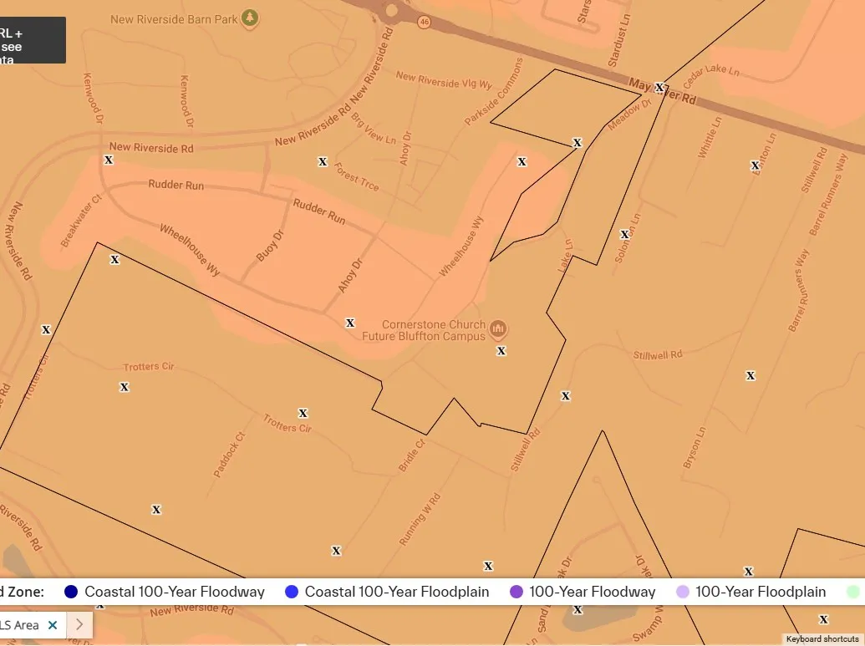This screenshot has height=646, width=865.
Task: Click the 'New Riverside Barn Park' label
Action: [174, 19]
